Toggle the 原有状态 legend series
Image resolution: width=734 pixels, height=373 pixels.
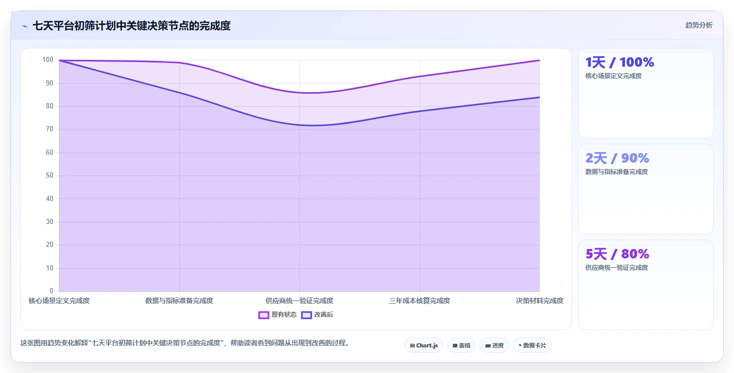tap(277, 315)
